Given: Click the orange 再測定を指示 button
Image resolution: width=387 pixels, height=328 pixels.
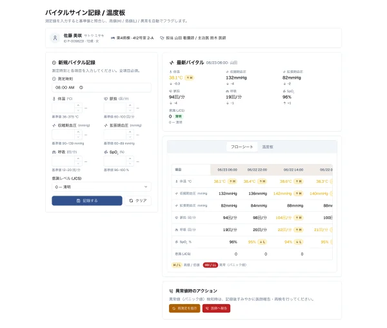Looking at the screenshot, I should 184,309.
